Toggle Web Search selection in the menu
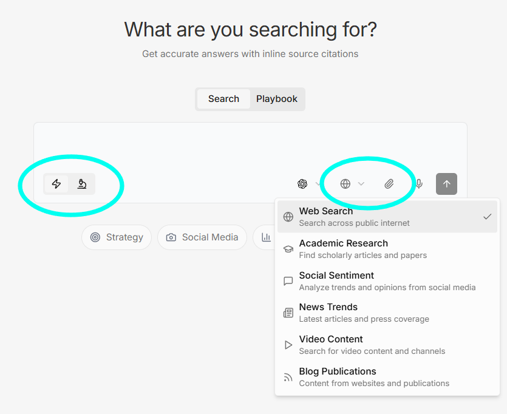This screenshot has width=507, height=414. click(x=387, y=215)
